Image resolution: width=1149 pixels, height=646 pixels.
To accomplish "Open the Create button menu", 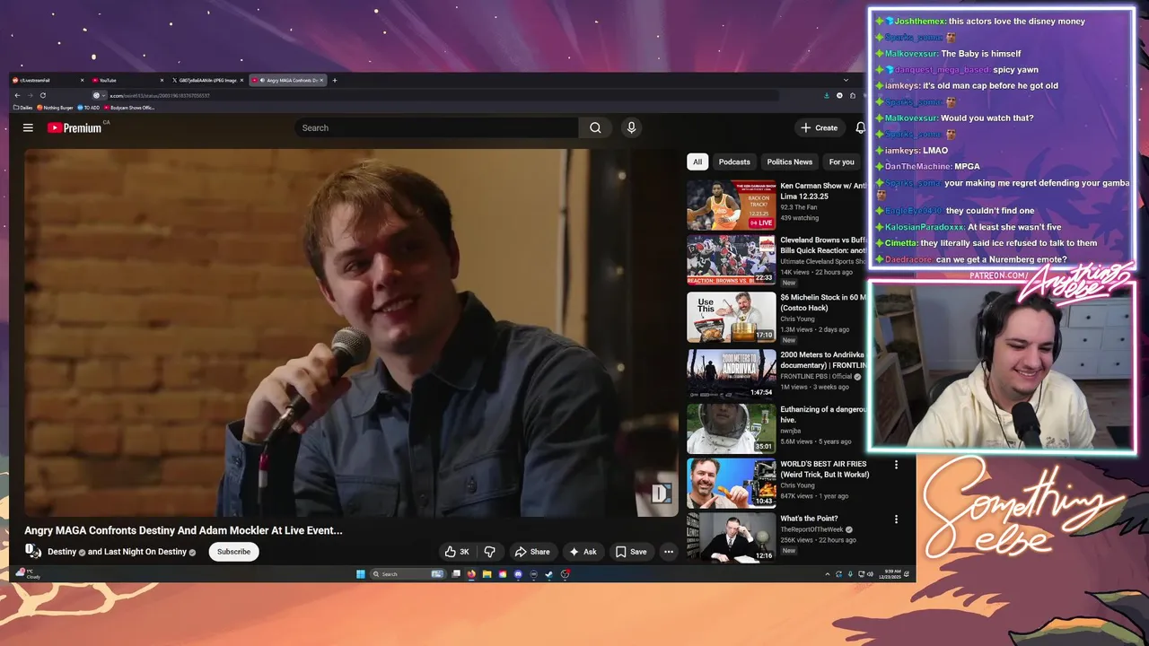I will 820,127.
